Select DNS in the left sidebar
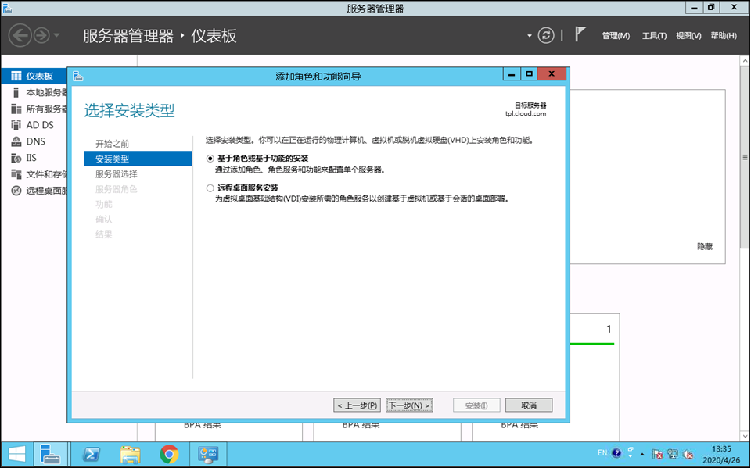 click(x=35, y=141)
